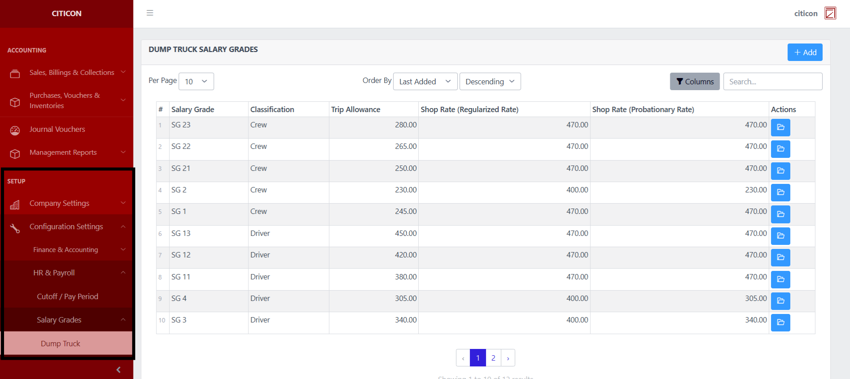This screenshot has width=850, height=379.
Task: Select the Dump Truck menu item
Action: click(x=61, y=344)
